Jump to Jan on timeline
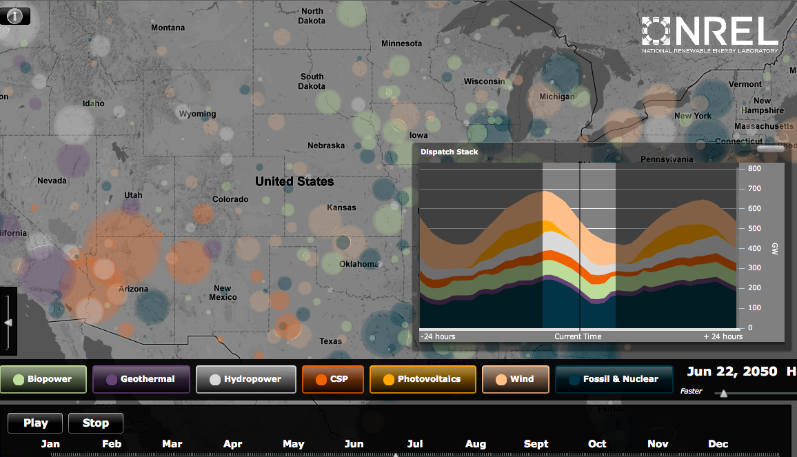Image resolution: width=797 pixels, height=457 pixels. (x=50, y=444)
